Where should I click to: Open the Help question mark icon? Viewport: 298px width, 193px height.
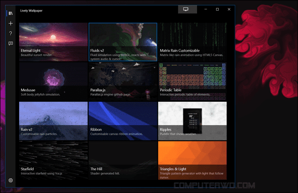point(11,33)
